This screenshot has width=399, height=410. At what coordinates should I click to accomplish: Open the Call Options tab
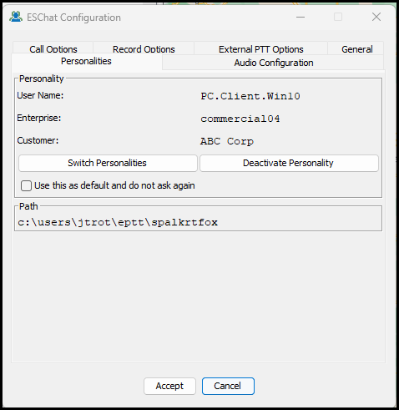pyautogui.click(x=53, y=48)
